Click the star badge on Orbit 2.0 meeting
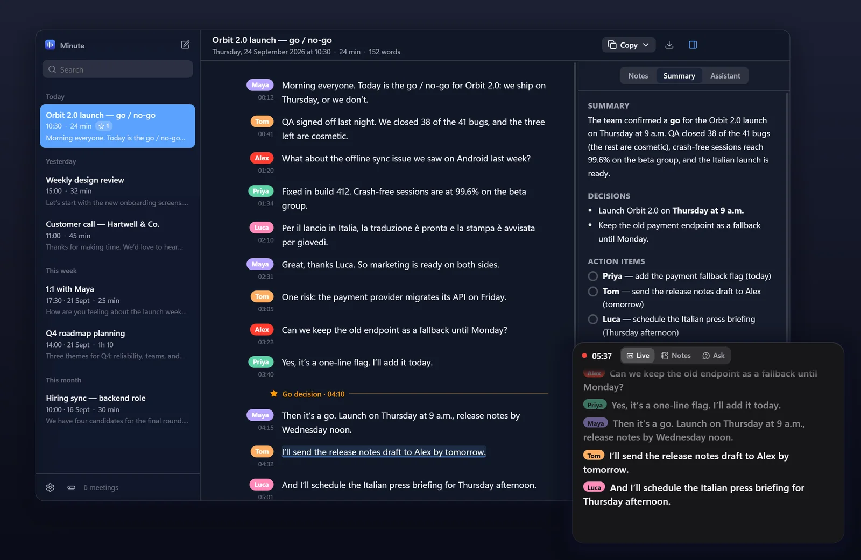The width and height of the screenshot is (861, 560). (x=104, y=126)
